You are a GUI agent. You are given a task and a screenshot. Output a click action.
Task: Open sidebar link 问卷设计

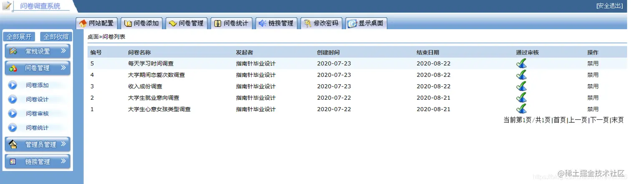coord(37,99)
